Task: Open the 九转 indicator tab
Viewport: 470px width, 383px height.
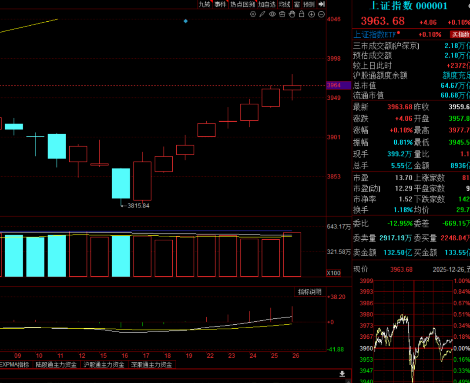Action: [x=204, y=4]
